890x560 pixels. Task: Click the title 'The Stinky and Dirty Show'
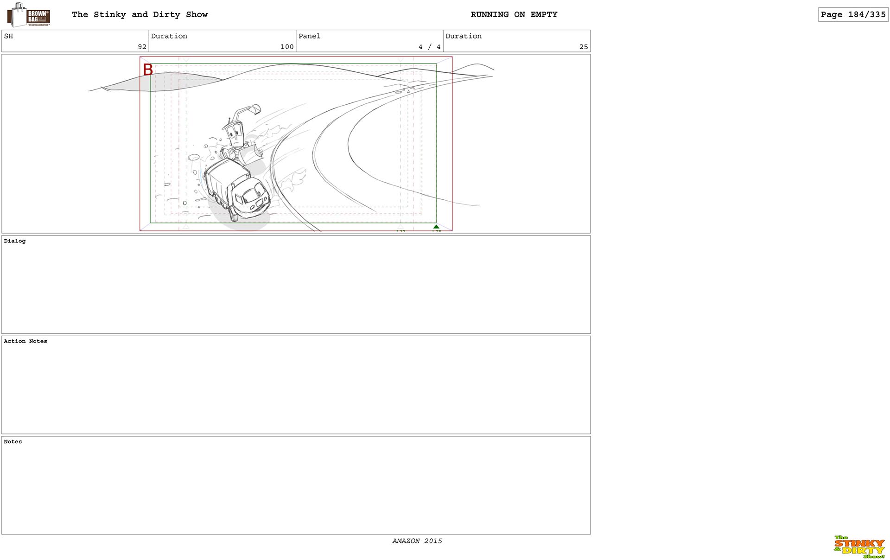(140, 14)
